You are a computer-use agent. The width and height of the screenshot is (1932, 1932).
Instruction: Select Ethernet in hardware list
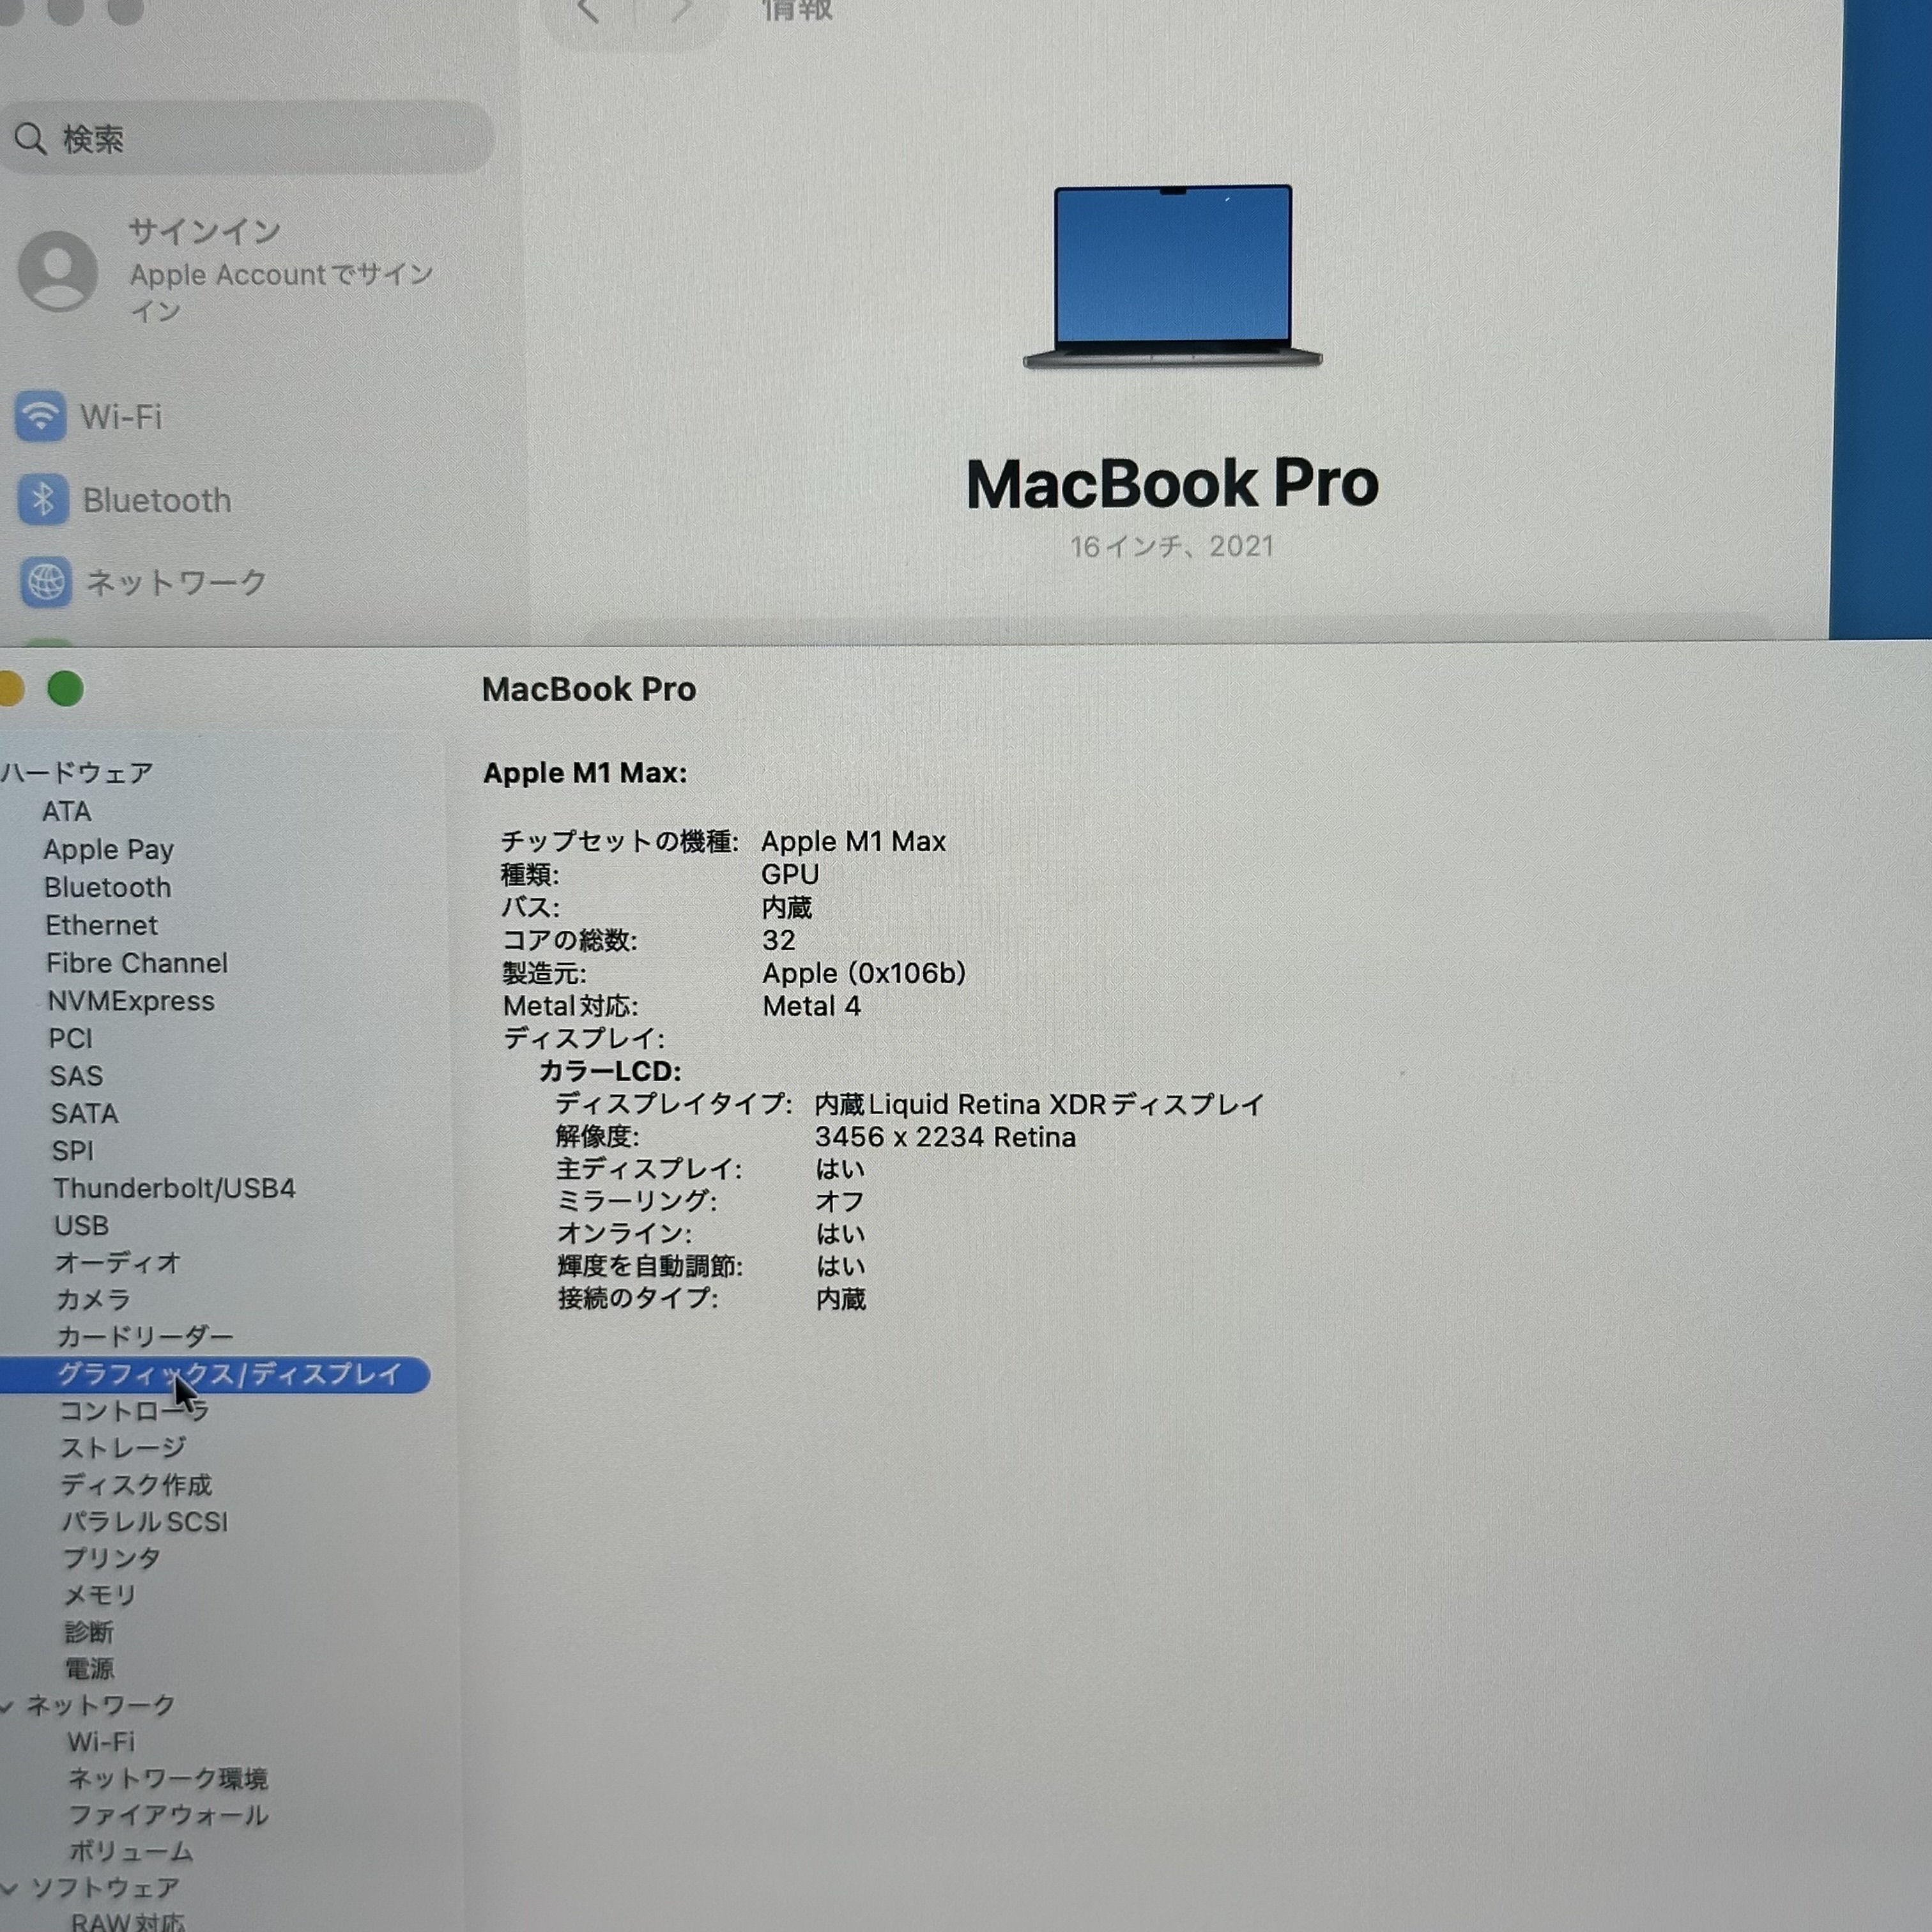101,925
